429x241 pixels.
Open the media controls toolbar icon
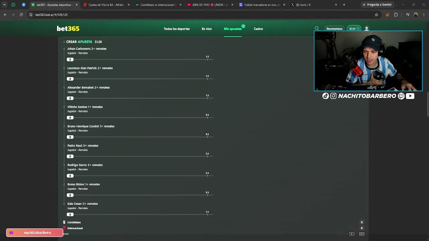click(408, 15)
